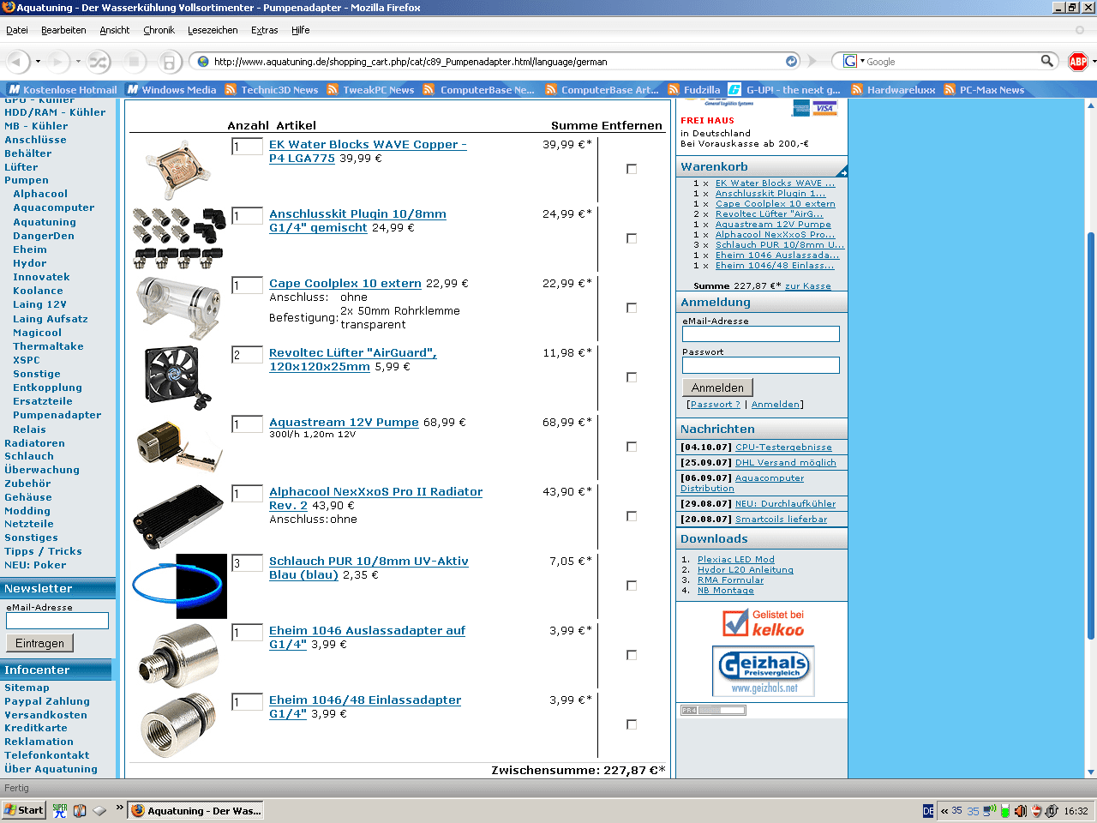Open the Back button history dropdown arrow
The width and height of the screenshot is (1097, 823).
[x=38, y=62]
